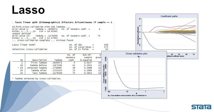Click the "Cross-validation plot" graph title
Viewport: 214px width, 112px height.
pyautogui.click(x=136, y=54)
